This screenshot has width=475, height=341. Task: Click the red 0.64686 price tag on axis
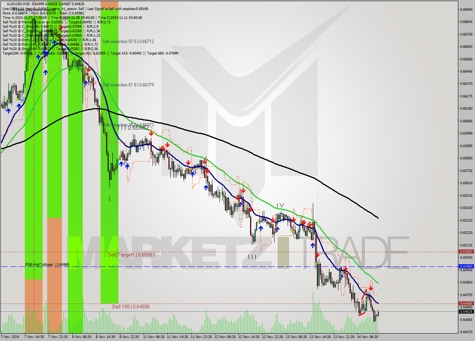(x=466, y=303)
